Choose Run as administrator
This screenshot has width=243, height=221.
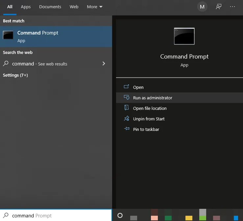tap(180, 98)
